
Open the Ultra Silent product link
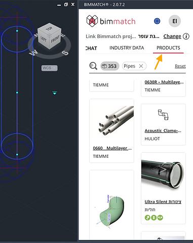163,201
